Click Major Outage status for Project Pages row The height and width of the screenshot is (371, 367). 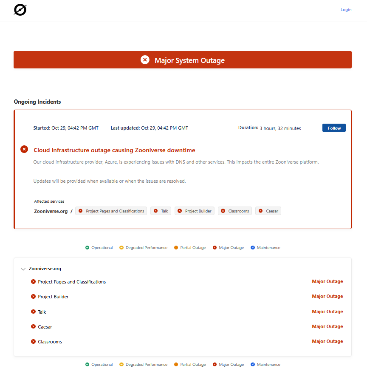point(327,281)
